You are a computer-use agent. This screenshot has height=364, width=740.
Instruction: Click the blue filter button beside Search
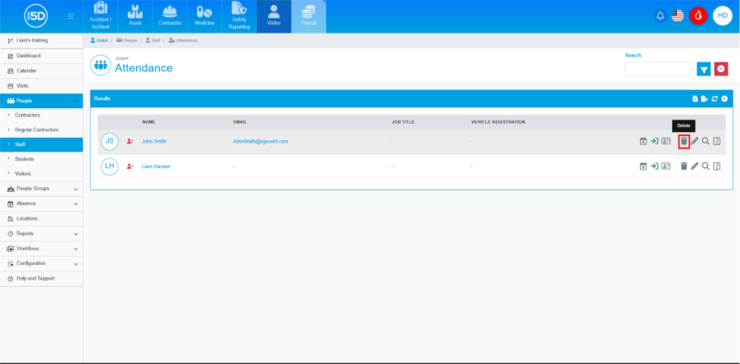(x=703, y=69)
